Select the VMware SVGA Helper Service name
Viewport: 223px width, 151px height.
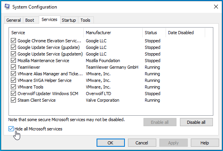tap(45, 80)
